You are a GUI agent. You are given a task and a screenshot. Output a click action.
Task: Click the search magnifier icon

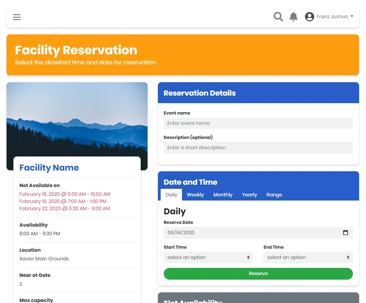coord(278,17)
